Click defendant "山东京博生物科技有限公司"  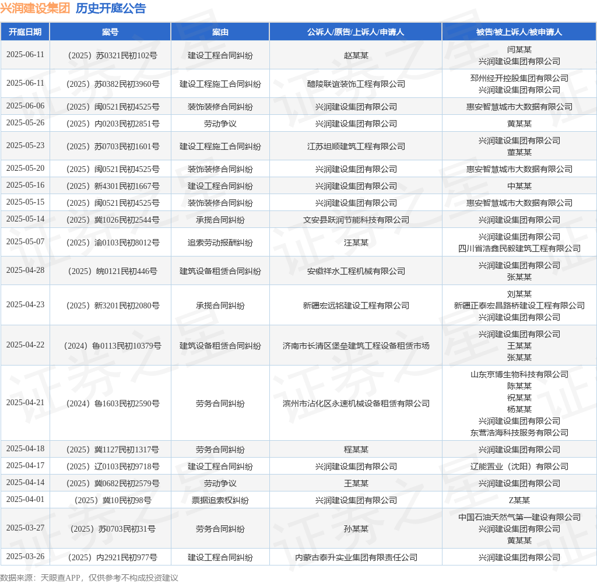[x=519, y=374]
